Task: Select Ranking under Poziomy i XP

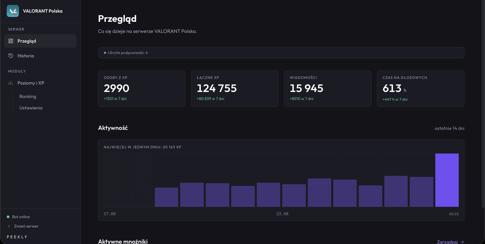Action: pos(28,96)
